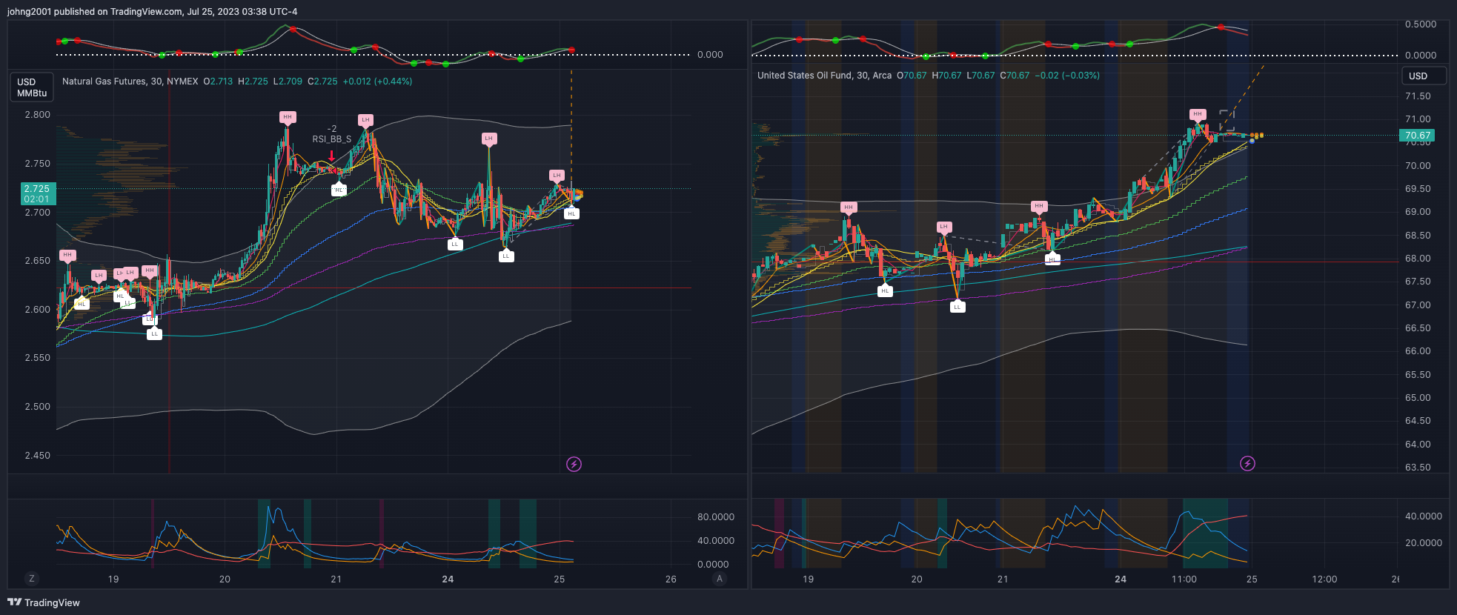
Task: Click the 70.67 current price label
Action: coord(1417,136)
